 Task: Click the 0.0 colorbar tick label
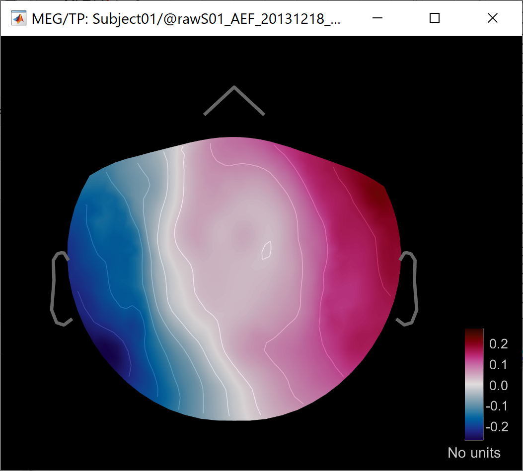498,386
